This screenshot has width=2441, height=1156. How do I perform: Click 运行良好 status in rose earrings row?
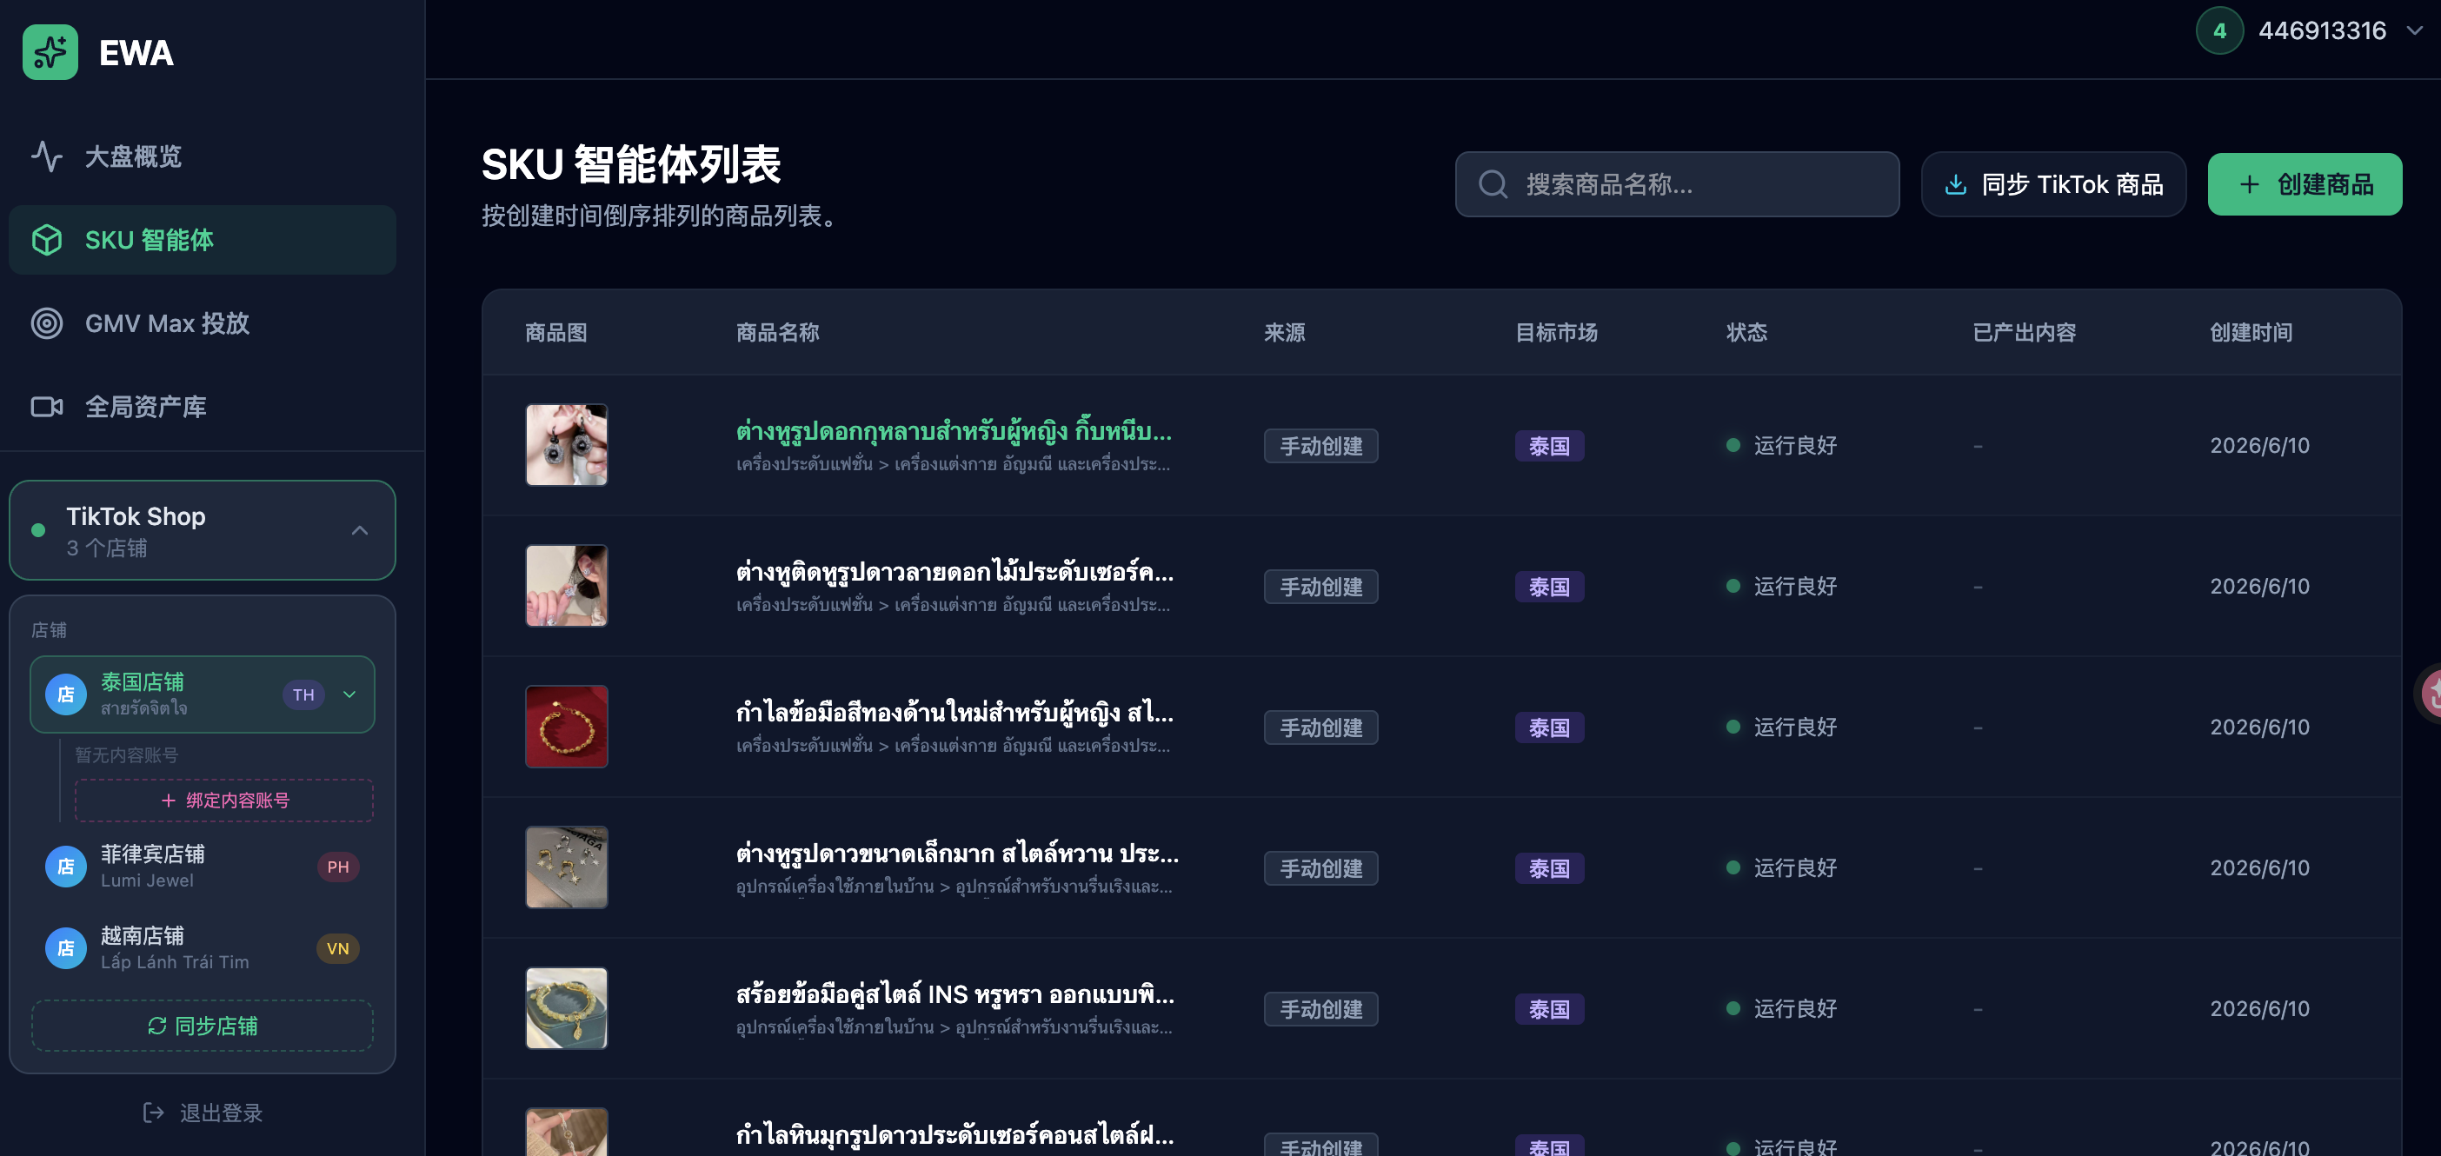(1781, 444)
